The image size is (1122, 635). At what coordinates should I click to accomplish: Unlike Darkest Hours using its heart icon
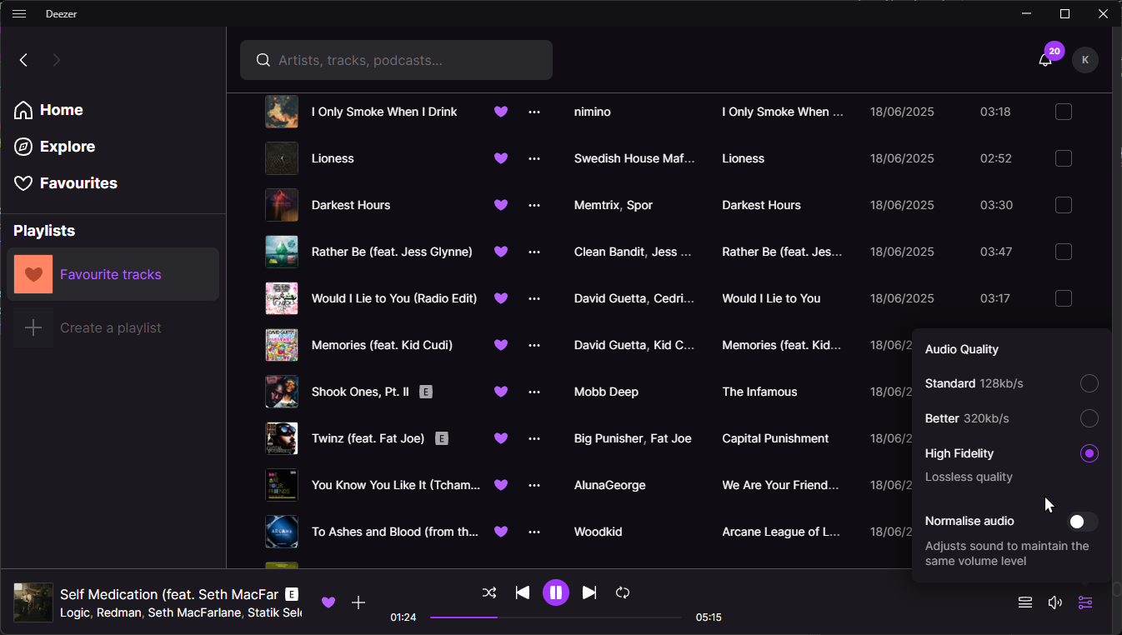(x=501, y=205)
